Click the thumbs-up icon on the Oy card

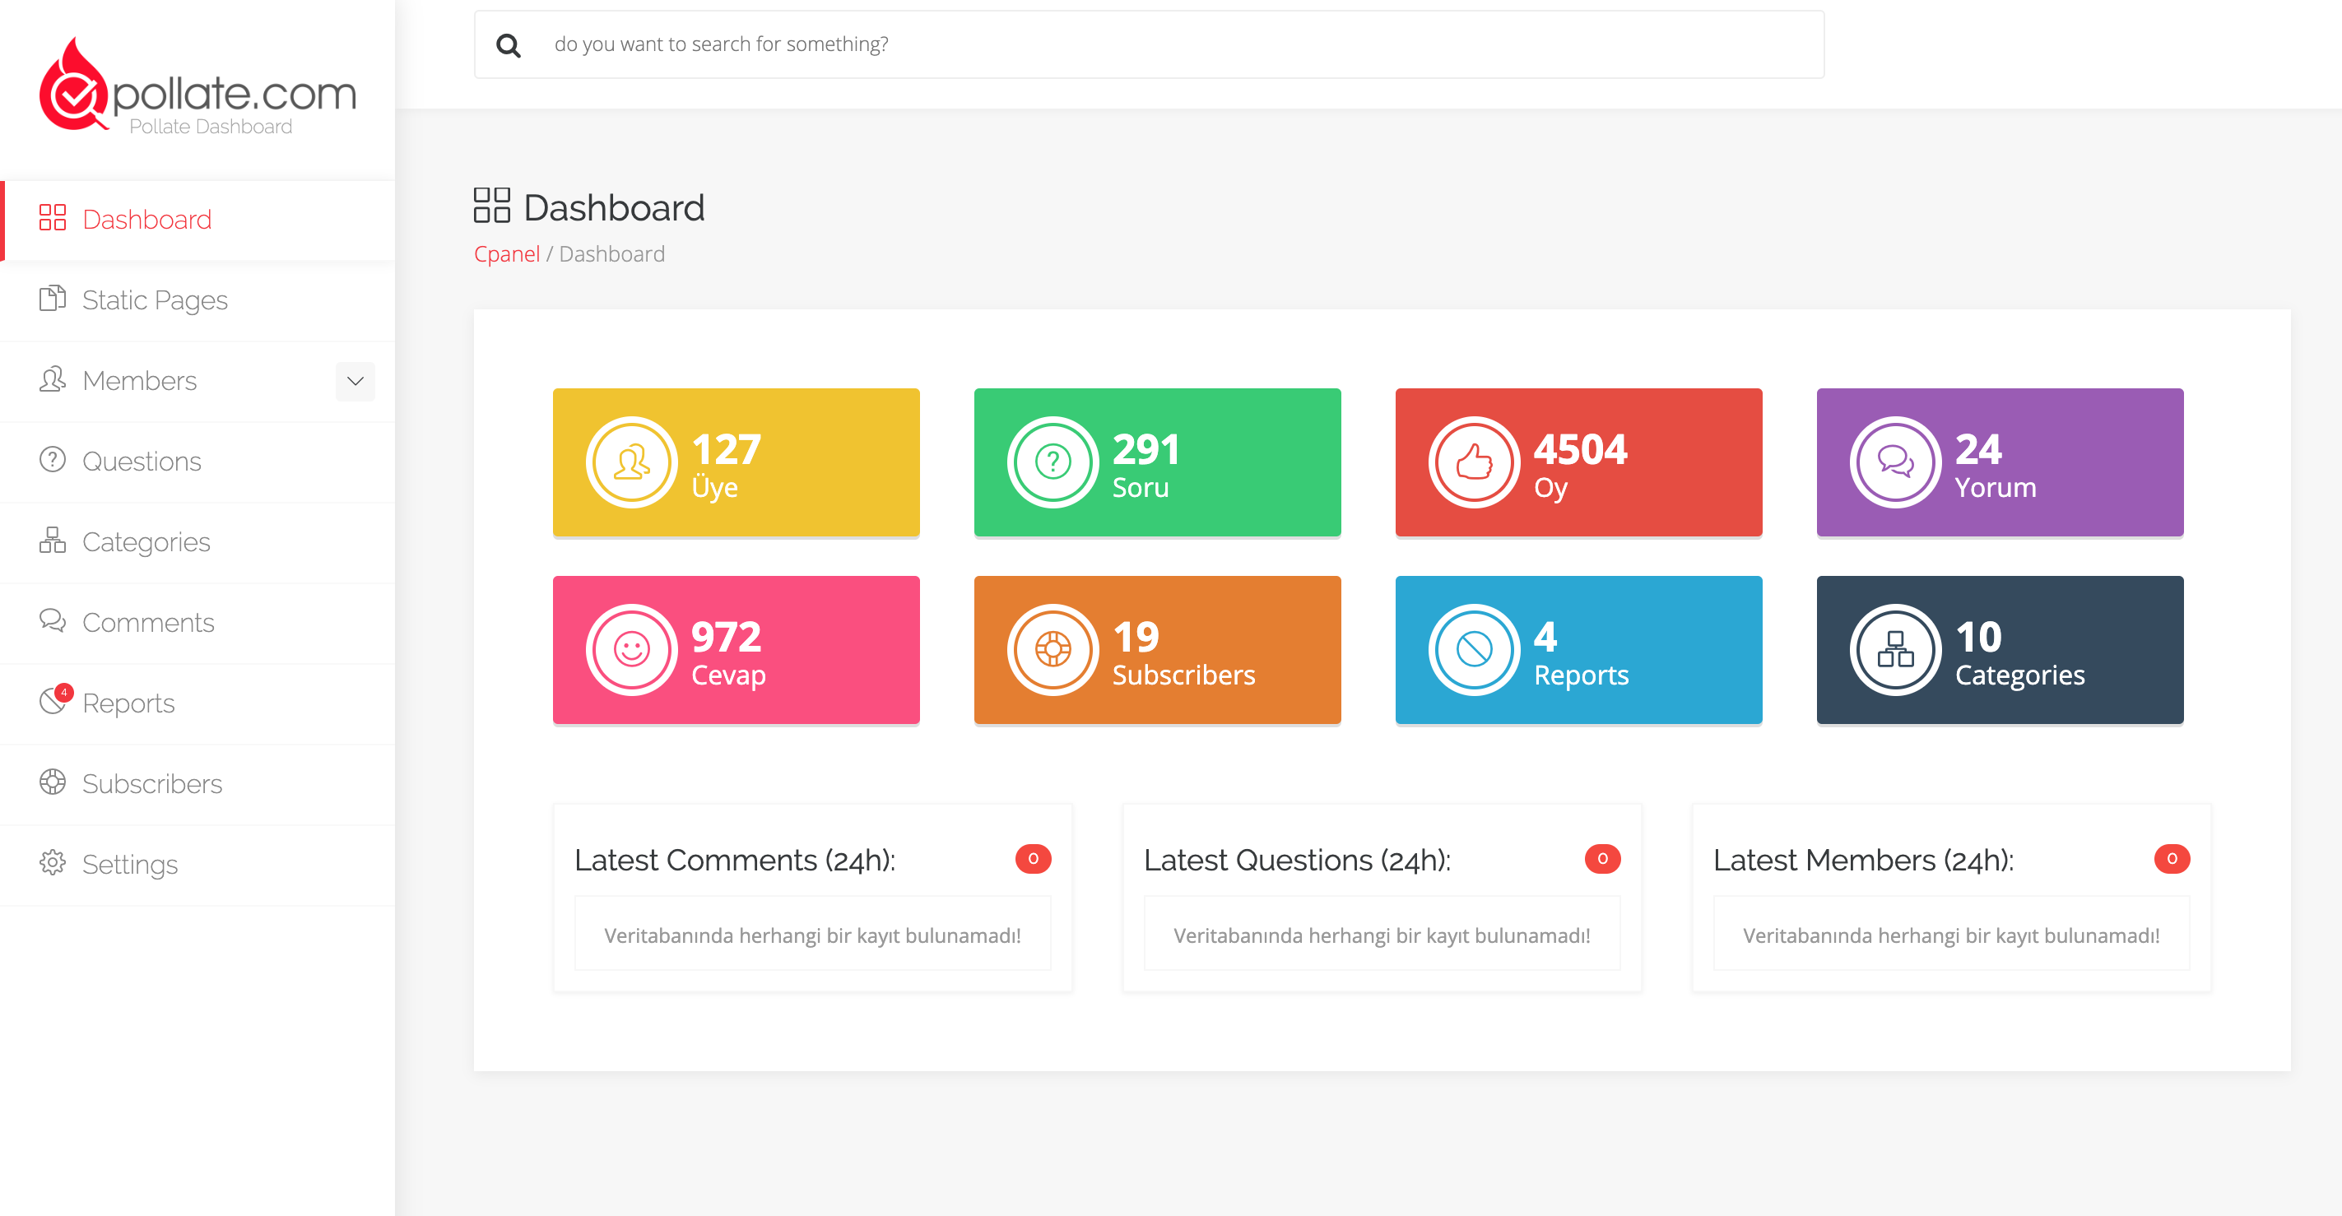tap(1474, 462)
